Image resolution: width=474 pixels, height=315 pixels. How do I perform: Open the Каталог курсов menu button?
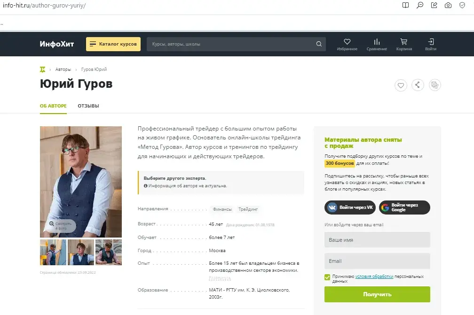click(x=113, y=44)
